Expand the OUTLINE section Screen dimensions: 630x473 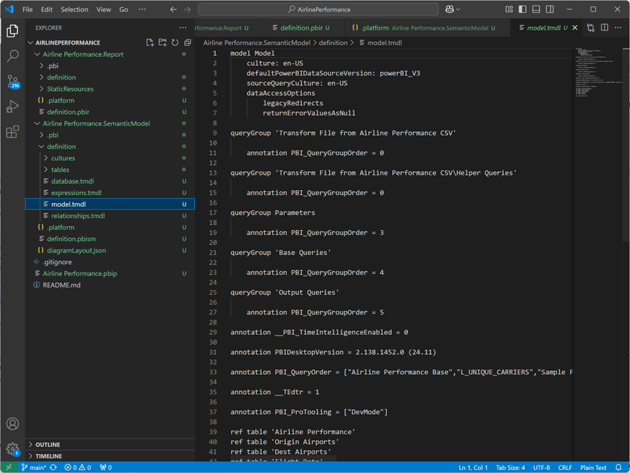[x=48, y=445]
